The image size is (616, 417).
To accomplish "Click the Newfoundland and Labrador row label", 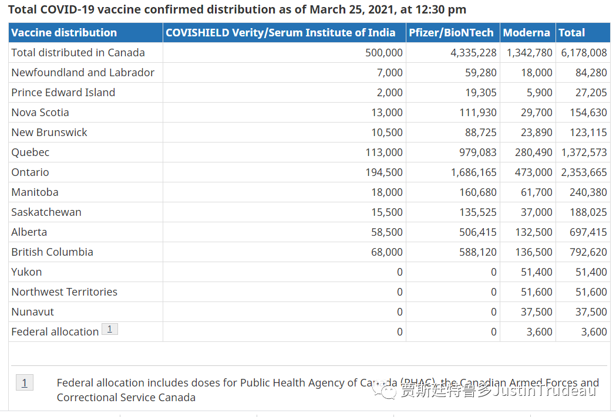I will click(x=83, y=73).
